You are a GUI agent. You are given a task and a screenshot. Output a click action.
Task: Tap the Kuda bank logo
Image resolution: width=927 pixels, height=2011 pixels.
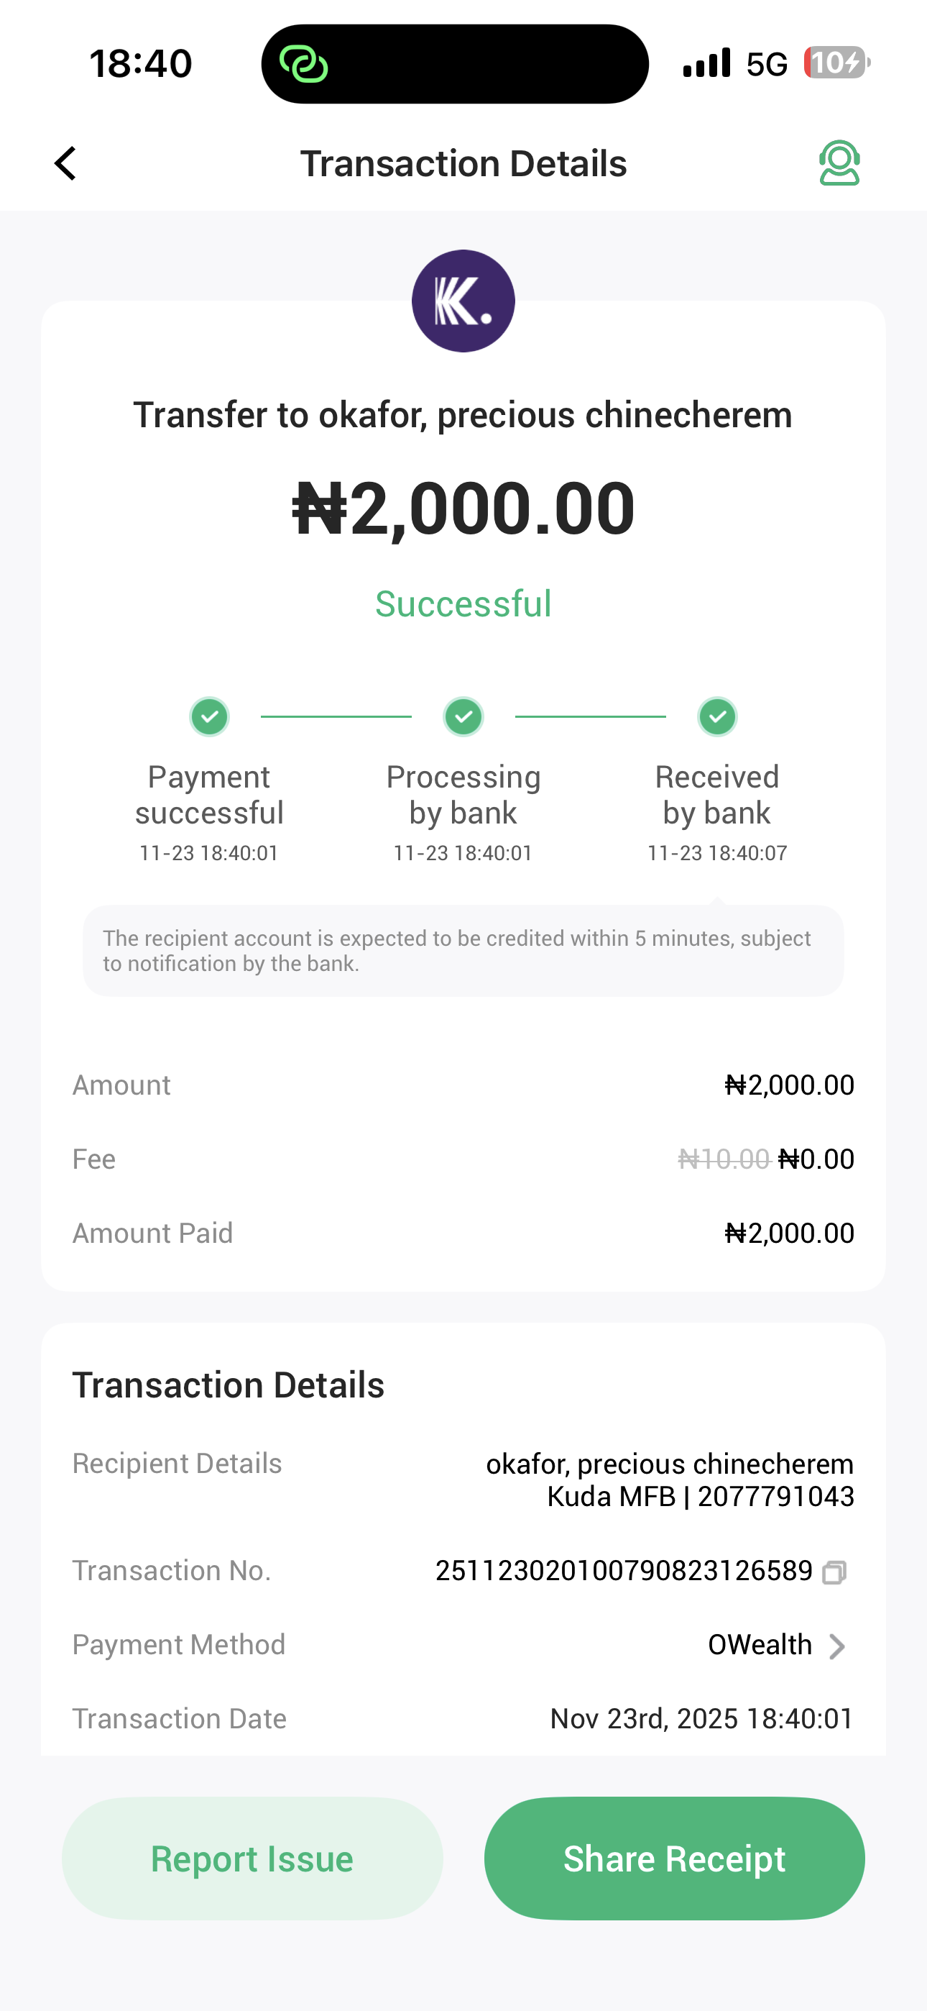point(463,301)
